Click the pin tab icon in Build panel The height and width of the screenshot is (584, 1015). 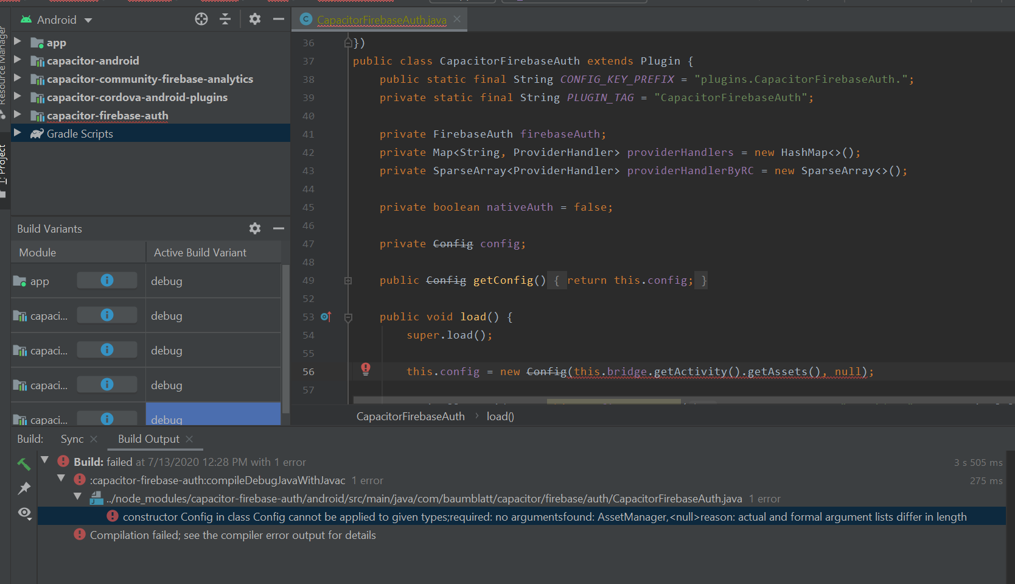(24, 488)
